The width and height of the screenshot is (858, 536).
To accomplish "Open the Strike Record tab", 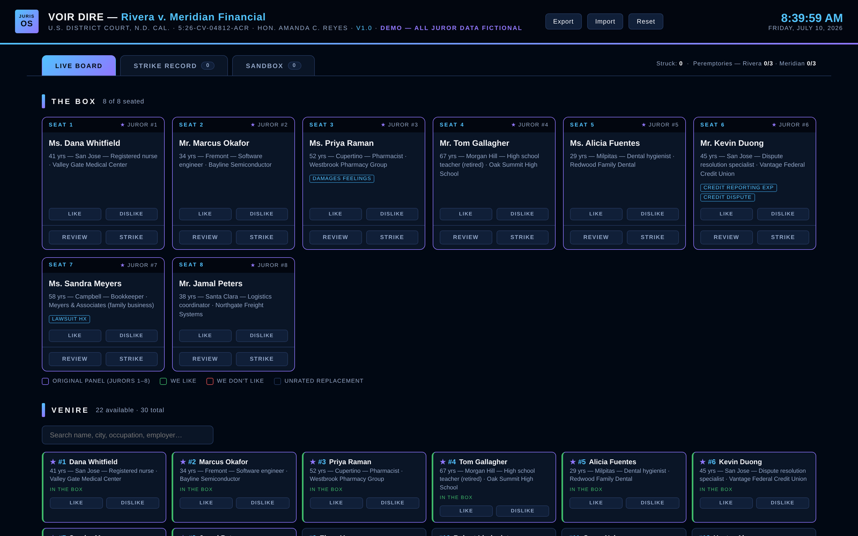I will click(x=174, y=65).
